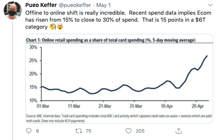This screenshot has width=218, height=140.
Task: Click the tweet text about Ecom spend
Action: tap(118, 20)
